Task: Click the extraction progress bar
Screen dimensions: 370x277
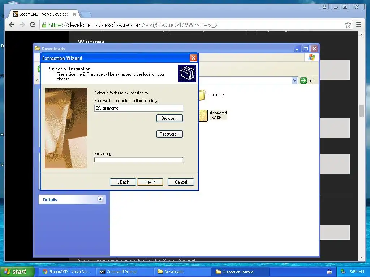Action: (138, 160)
